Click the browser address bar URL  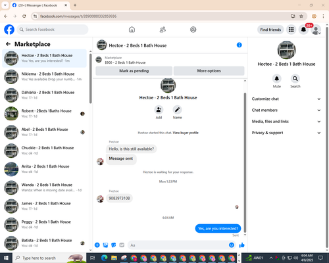click(x=78, y=16)
